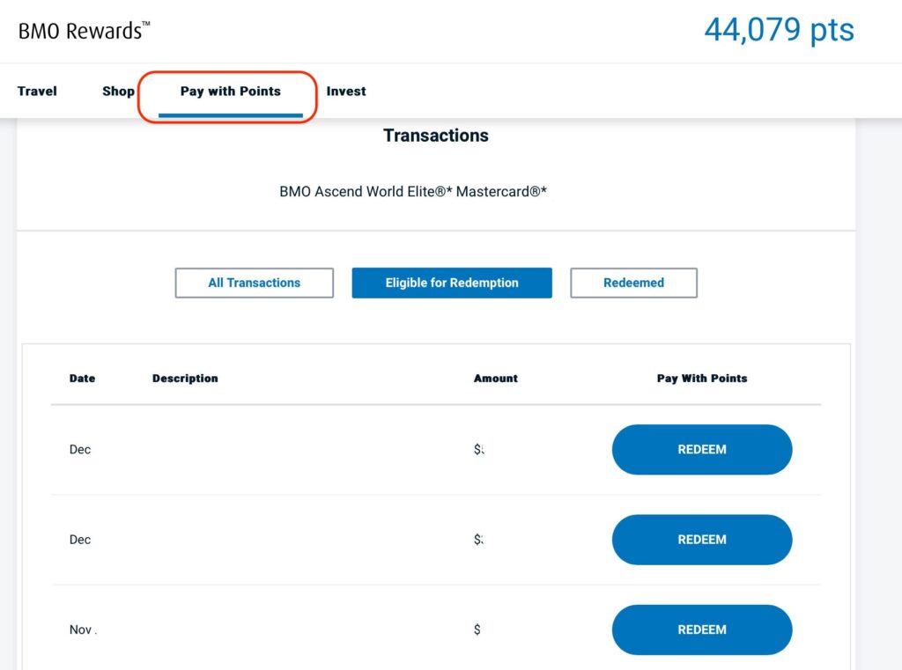Open the Transactions heading
The width and height of the screenshot is (902, 670).
point(435,136)
